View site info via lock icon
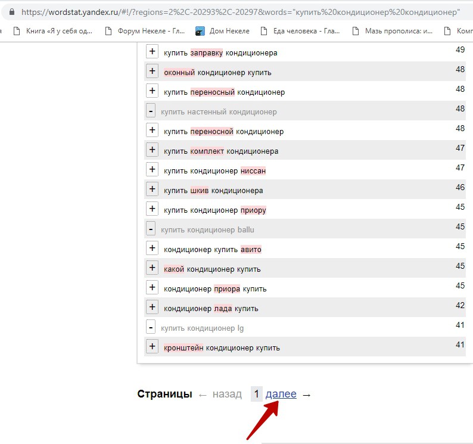473x444 pixels. click(12, 12)
